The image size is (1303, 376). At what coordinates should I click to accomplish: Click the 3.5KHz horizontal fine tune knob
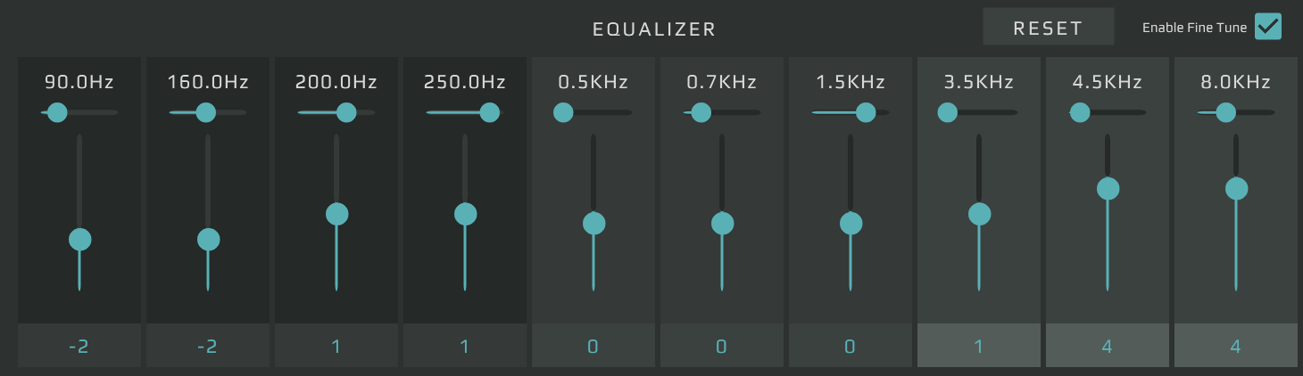[947, 112]
